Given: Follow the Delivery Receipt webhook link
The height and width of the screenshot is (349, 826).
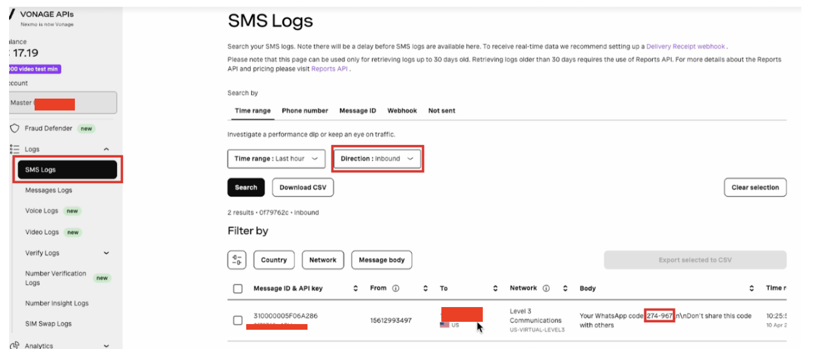Looking at the screenshot, I should pyautogui.click(x=686, y=46).
